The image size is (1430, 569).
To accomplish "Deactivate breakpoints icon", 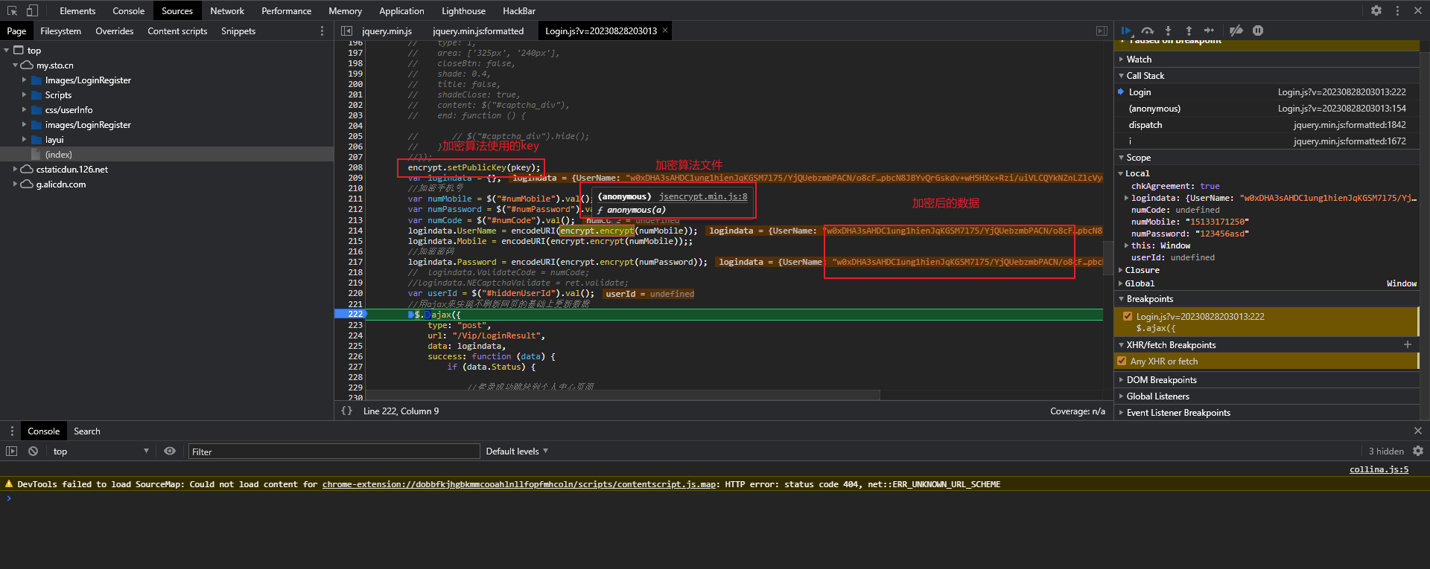I will tap(1236, 30).
